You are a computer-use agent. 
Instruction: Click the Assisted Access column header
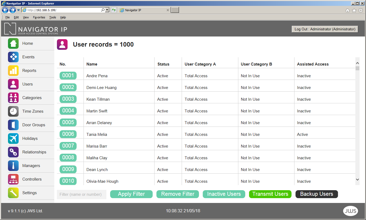tap(313, 64)
